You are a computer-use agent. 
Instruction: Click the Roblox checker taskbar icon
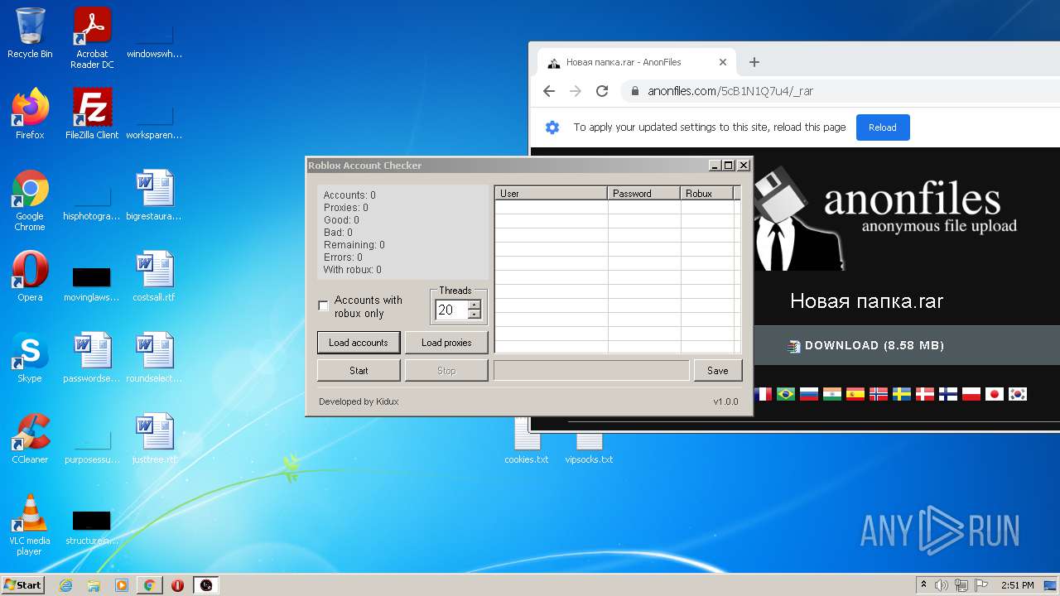206,585
